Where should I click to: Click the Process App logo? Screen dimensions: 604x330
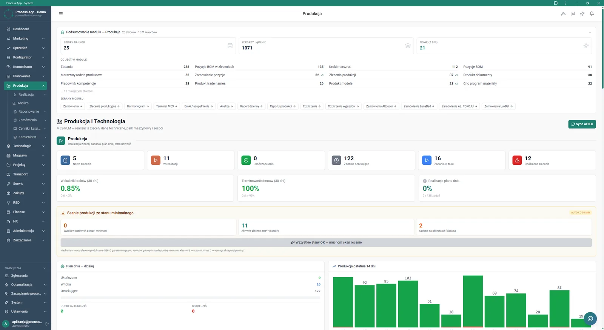8,14
